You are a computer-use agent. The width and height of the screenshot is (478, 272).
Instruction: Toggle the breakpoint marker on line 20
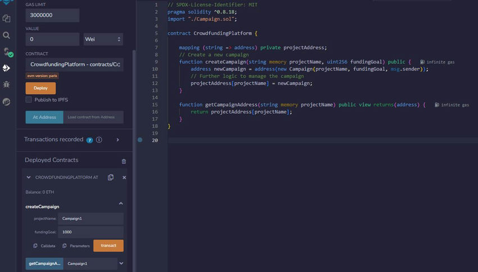click(140, 140)
